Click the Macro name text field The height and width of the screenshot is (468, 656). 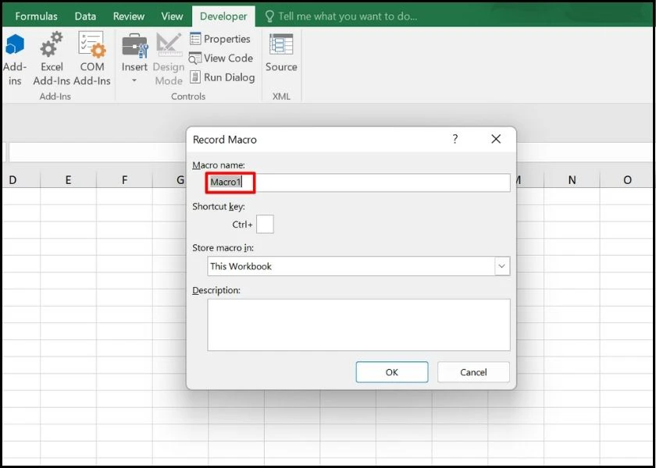click(x=358, y=183)
